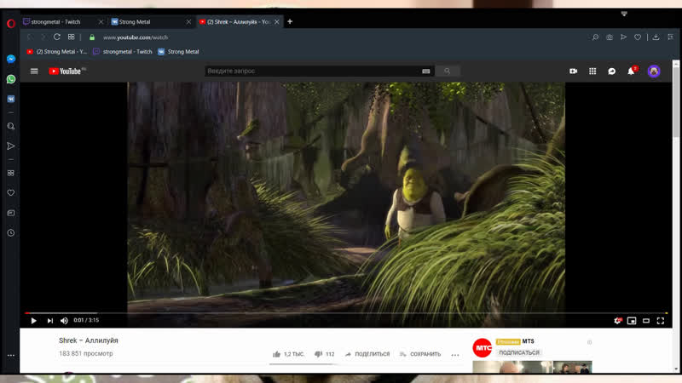This screenshot has width=682, height=383.
Task: Open on-screen keyboard in search box
Action: pyautogui.click(x=425, y=71)
